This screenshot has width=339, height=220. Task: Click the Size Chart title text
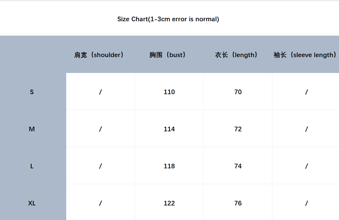coord(168,19)
